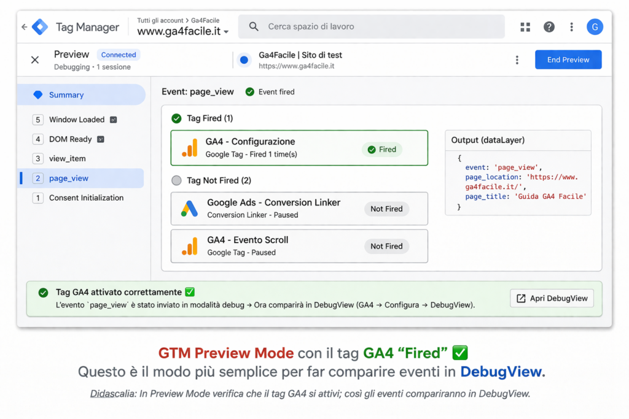Click Not Fired badge on Evento Scroll
Viewport: 629px width, 419px height.
pos(386,246)
